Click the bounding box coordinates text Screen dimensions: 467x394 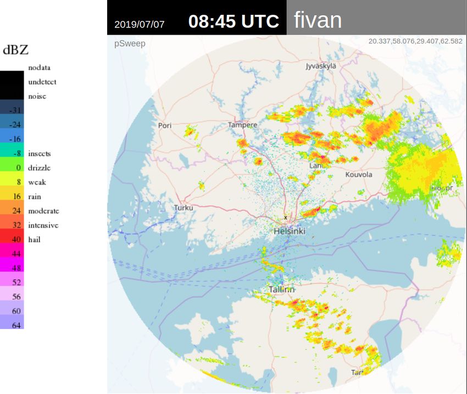415,41
